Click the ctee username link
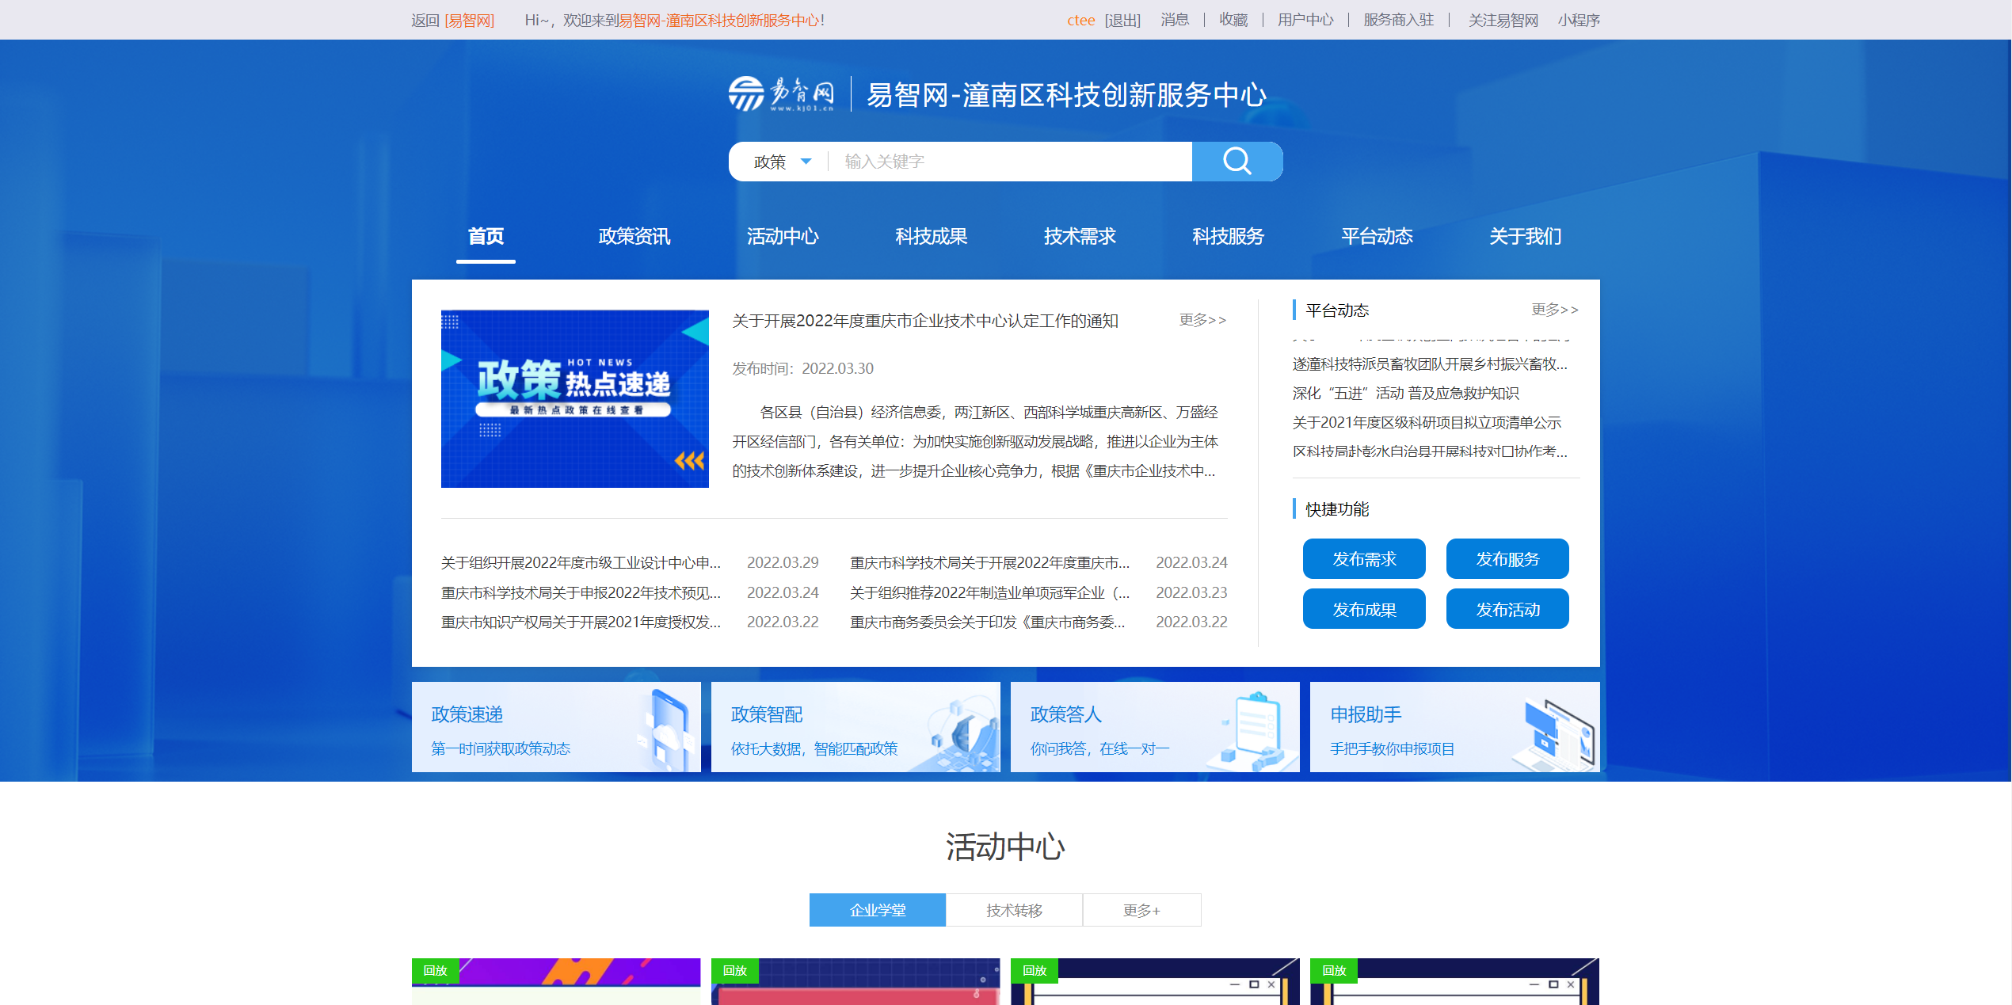 pos(1080,20)
